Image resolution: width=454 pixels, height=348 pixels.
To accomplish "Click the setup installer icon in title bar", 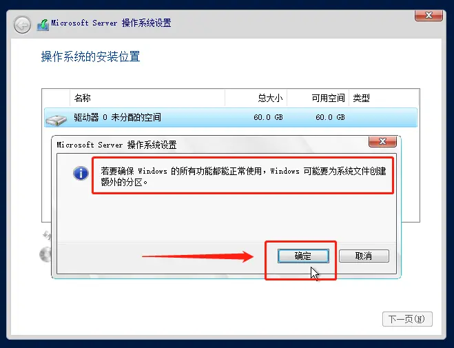I will tap(43, 25).
